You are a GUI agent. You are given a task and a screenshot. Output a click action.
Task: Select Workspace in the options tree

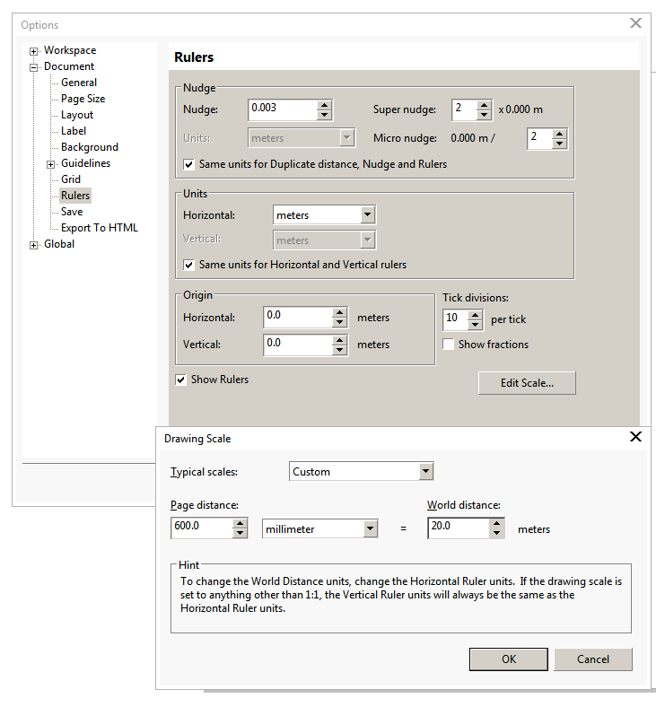click(70, 50)
